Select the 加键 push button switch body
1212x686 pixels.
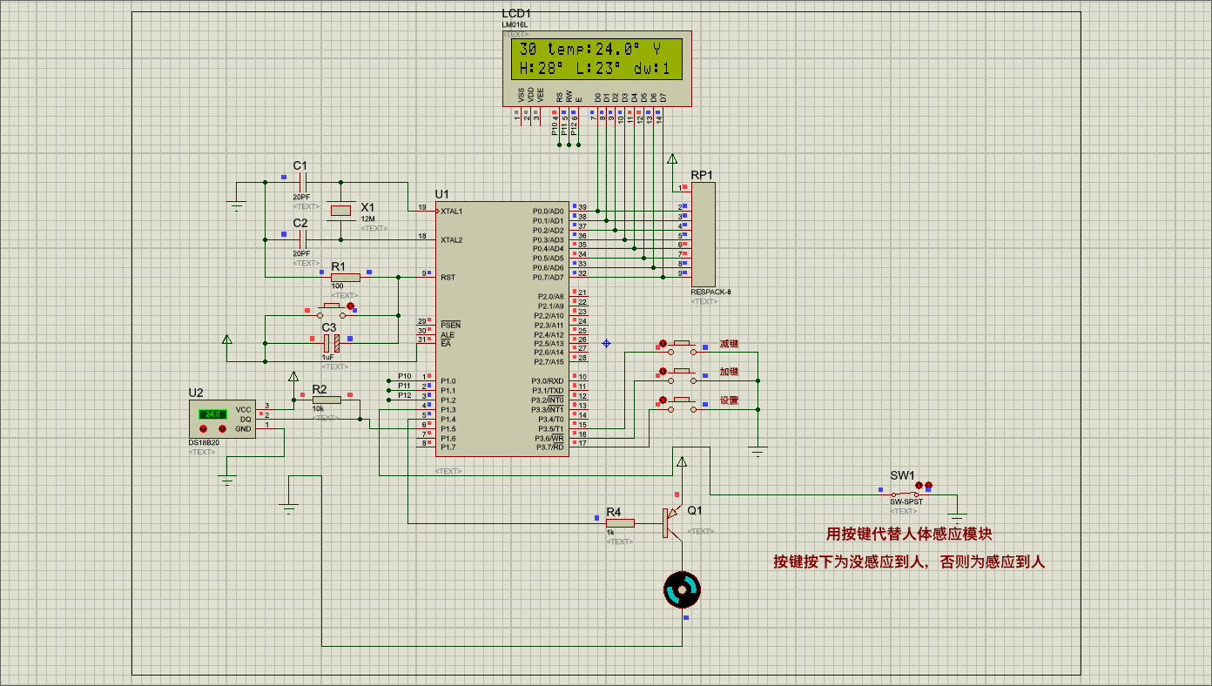tap(682, 377)
